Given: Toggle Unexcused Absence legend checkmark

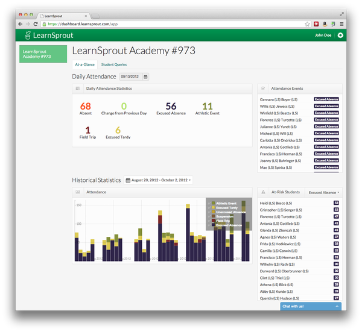Looking at the screenshot, I should pyautogui.click(x=209, y=212).
